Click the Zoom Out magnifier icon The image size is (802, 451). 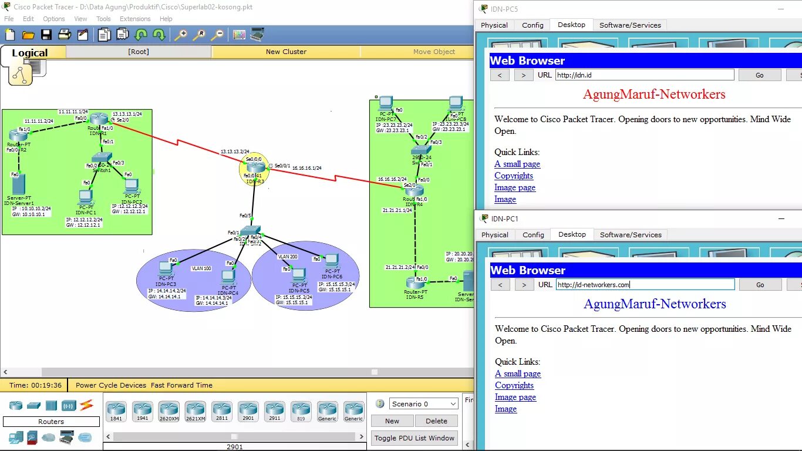coord(217,35)
